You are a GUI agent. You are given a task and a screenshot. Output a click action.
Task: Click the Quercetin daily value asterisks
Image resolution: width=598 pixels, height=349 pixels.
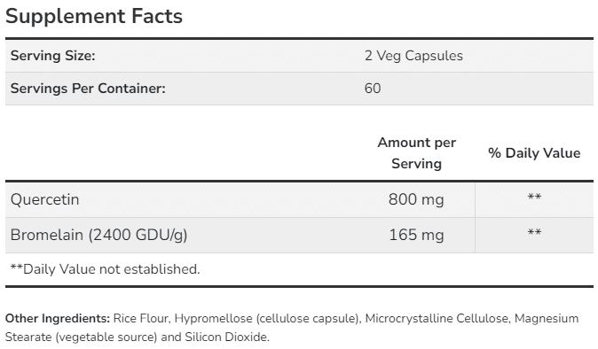pos(534,197)
